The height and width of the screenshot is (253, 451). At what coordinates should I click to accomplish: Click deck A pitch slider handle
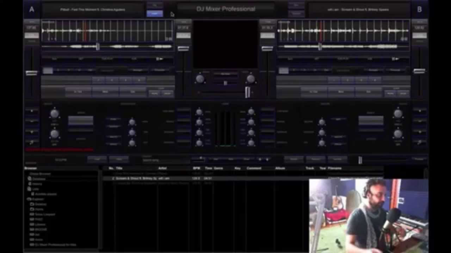tap(31, 73)
